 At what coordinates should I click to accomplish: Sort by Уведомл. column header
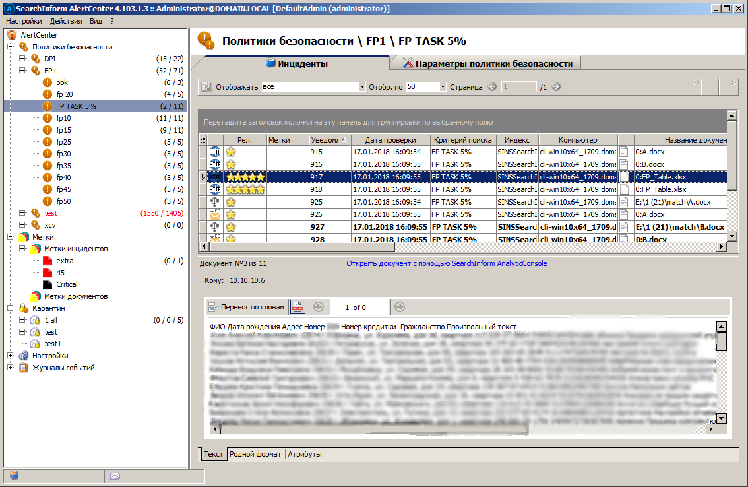329,140
